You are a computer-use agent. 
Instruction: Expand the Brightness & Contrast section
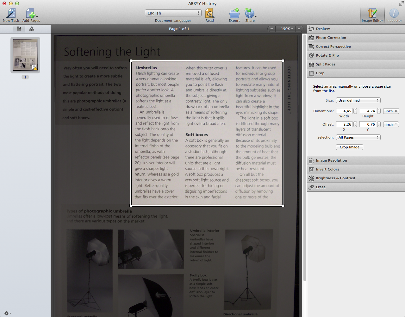[x=335, y=178]
